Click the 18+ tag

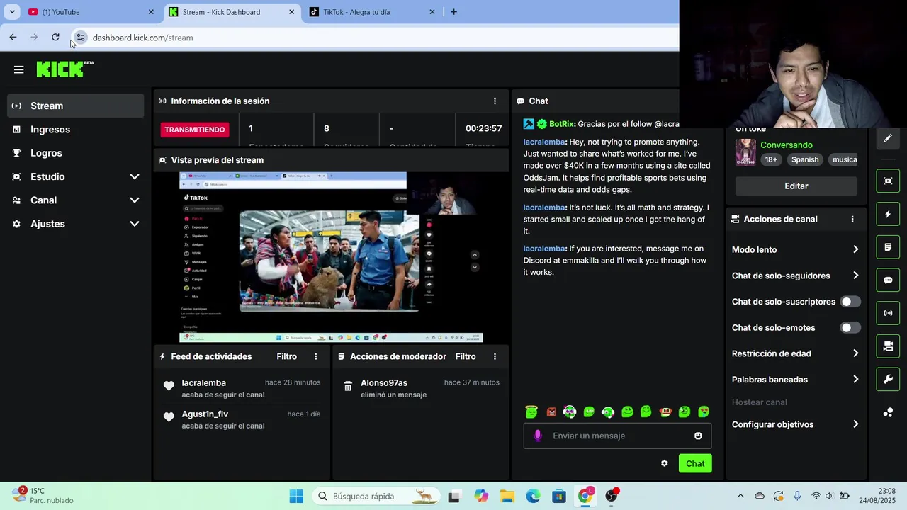click(x=771, y=159)
